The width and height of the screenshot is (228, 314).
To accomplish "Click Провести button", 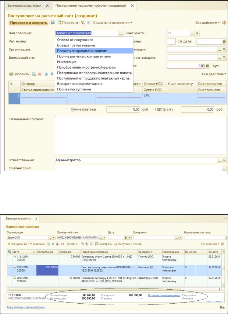I will pyautogui.click(x=68, y=23).
